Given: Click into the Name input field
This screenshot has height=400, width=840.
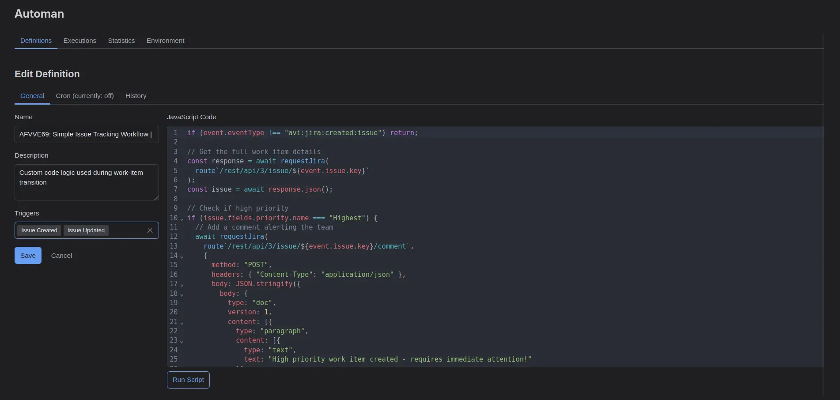Looking at the screenshot, I should click(x=87, y=134).
